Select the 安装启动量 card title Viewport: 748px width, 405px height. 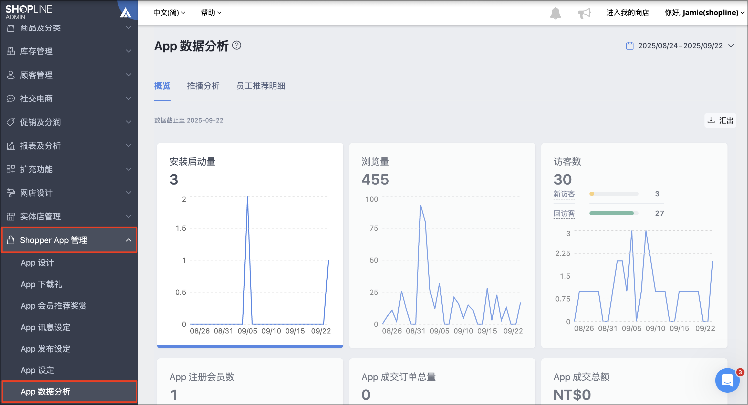[x=192, y=161]
